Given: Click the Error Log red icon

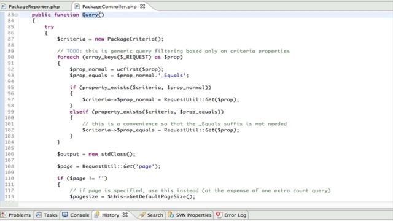Looking at the screenshot, I should click(219, 215).
